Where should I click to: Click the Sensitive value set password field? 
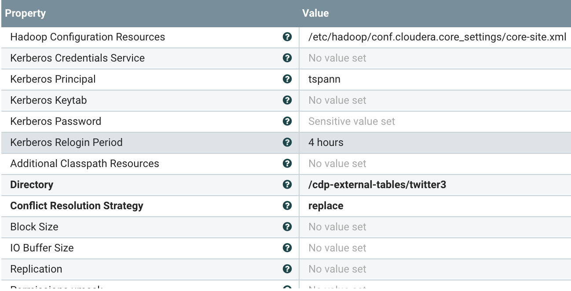pos(351,121)
